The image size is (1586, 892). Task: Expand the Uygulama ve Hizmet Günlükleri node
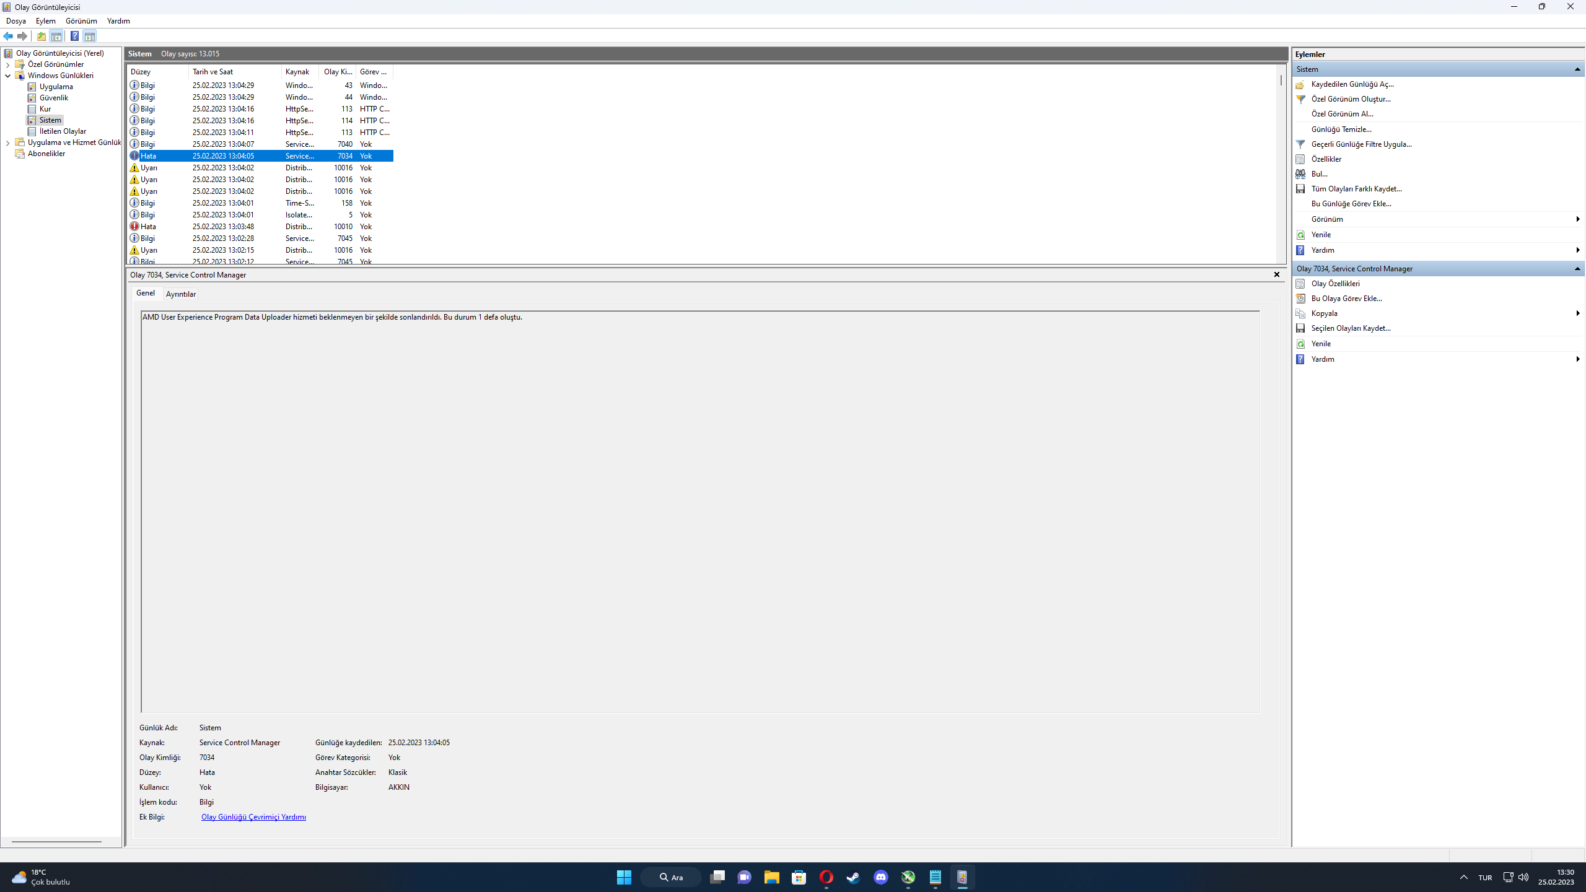(8, 142)
